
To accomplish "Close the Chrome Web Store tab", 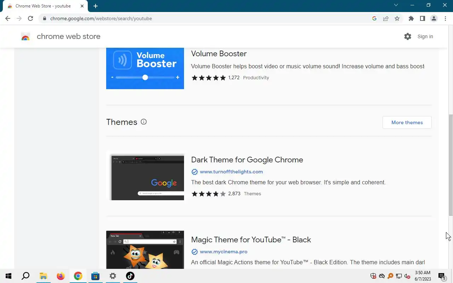I will click(x=82, y=6).
